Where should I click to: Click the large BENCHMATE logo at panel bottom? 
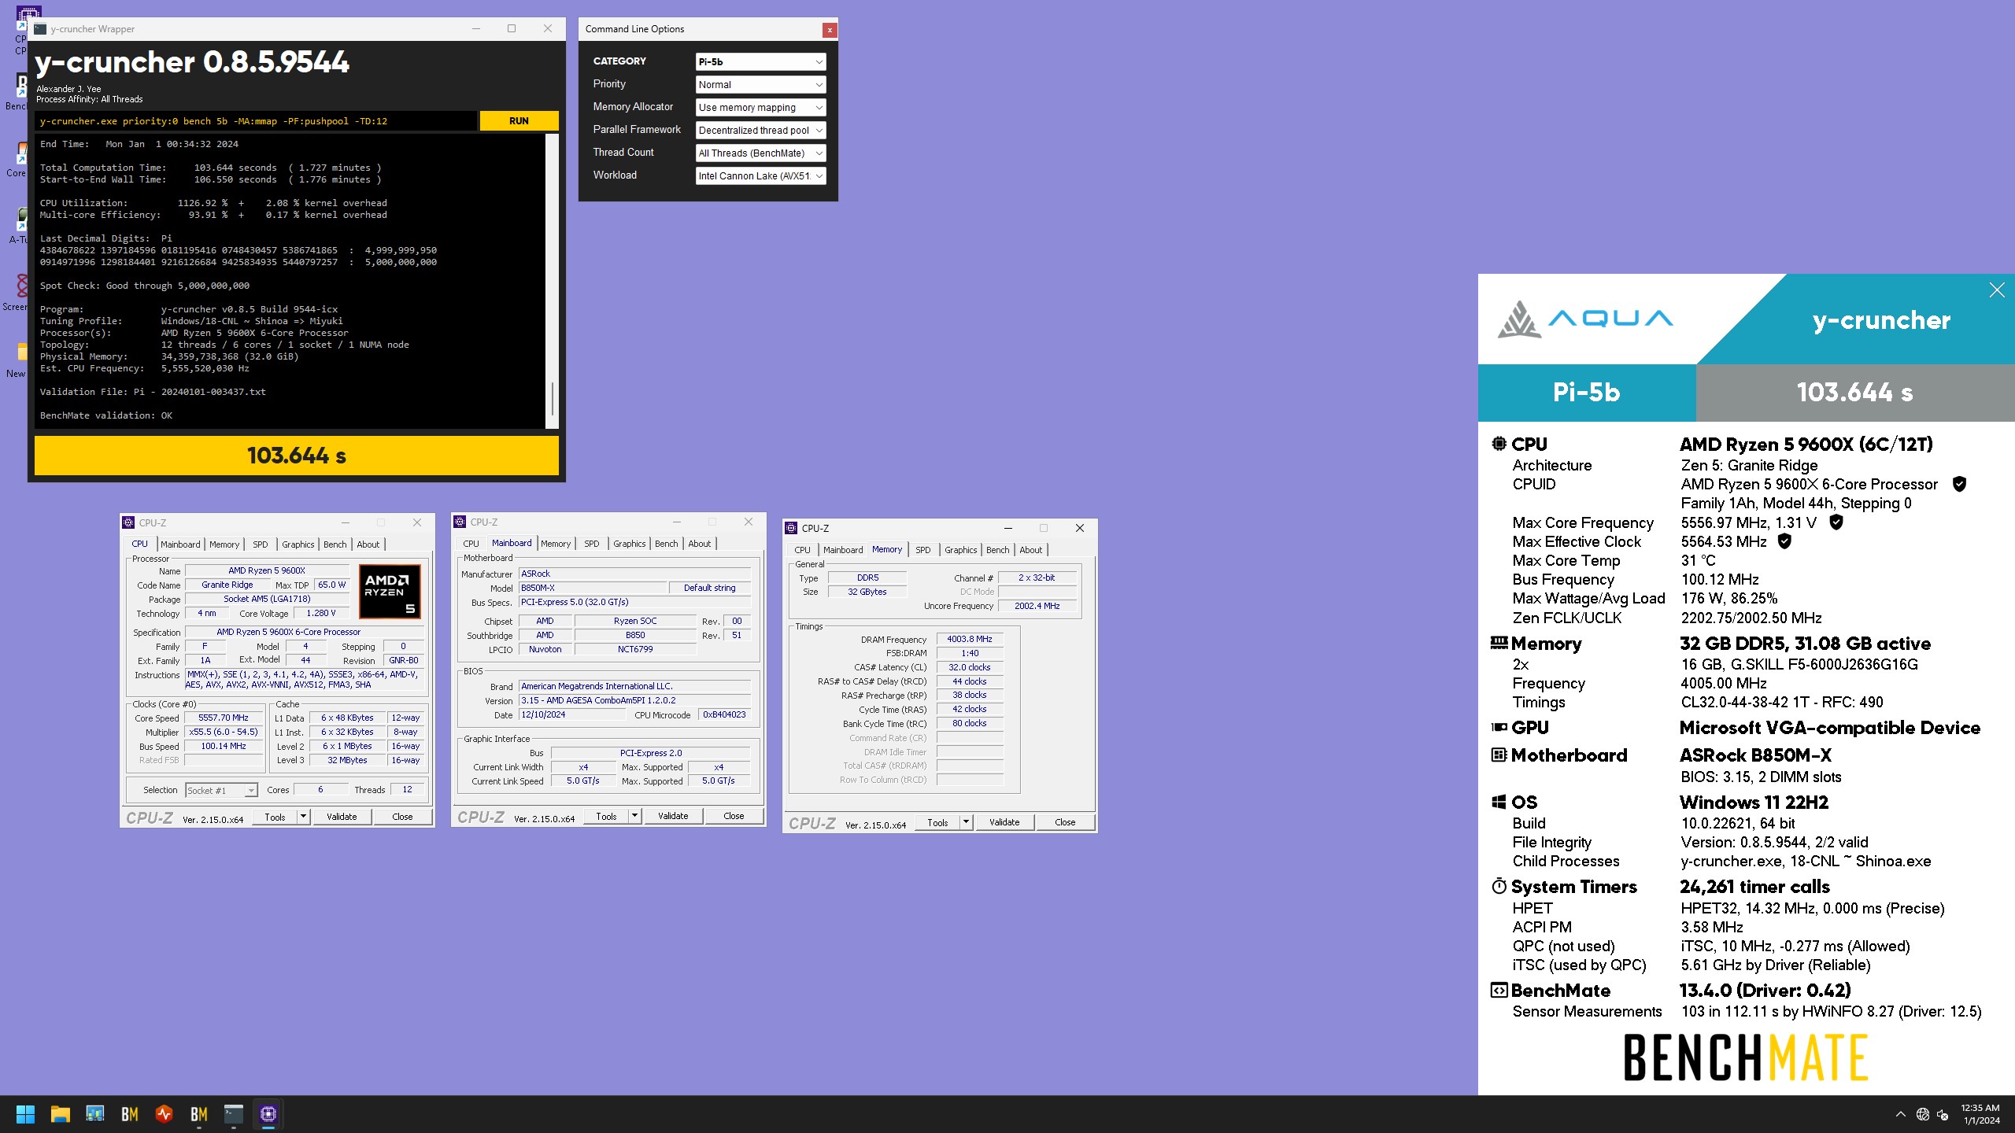point(1746,1057)
